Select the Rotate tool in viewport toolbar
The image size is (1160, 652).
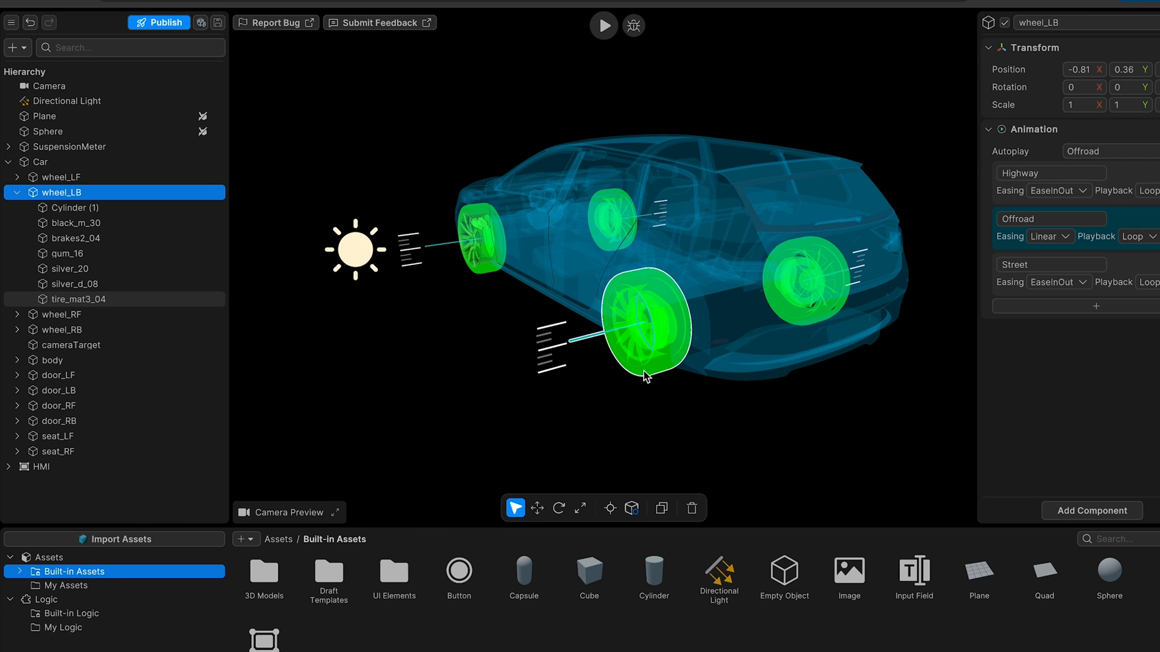tap(559, 508)
